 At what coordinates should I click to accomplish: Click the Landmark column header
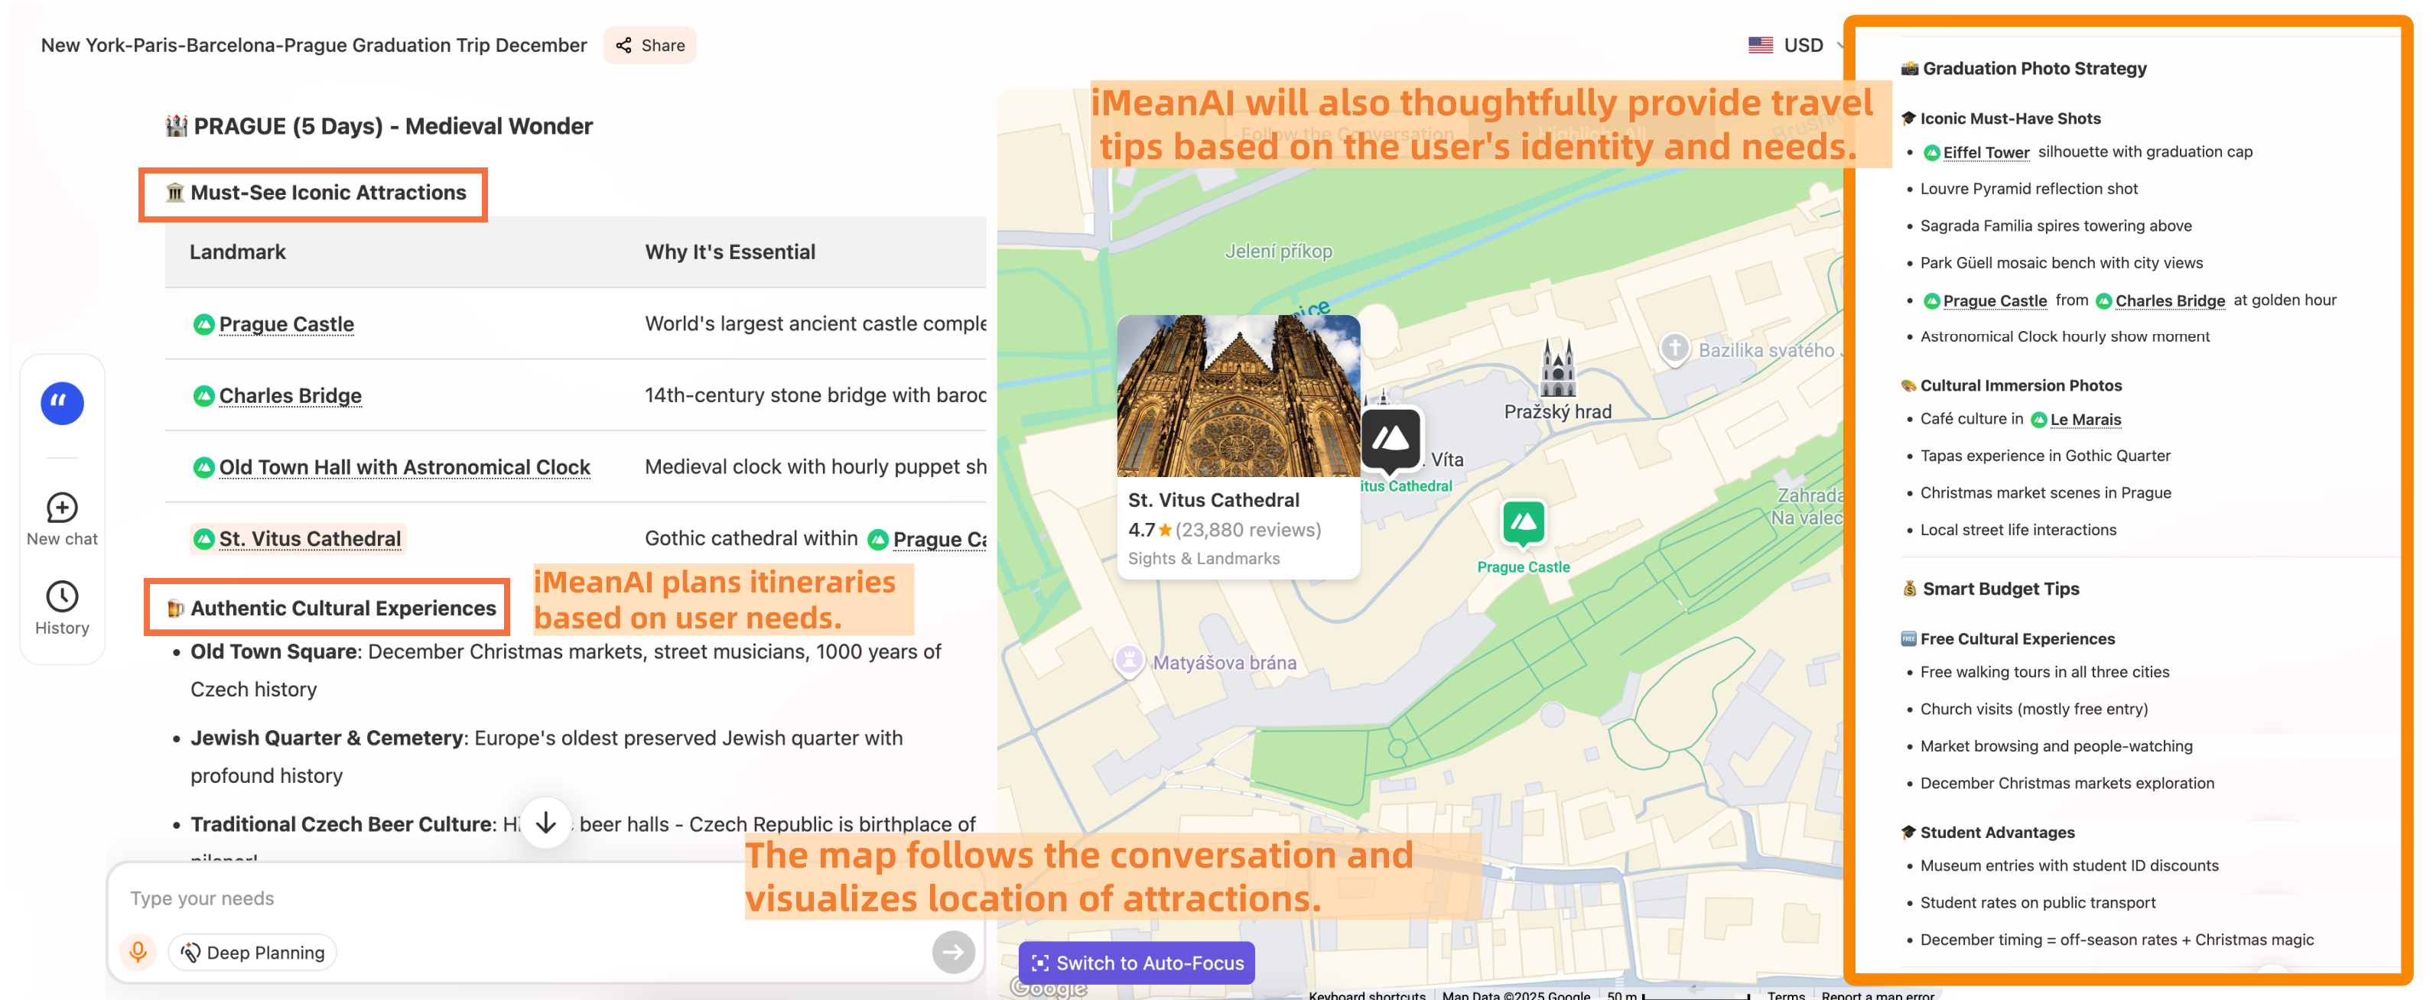click(237, 252)
